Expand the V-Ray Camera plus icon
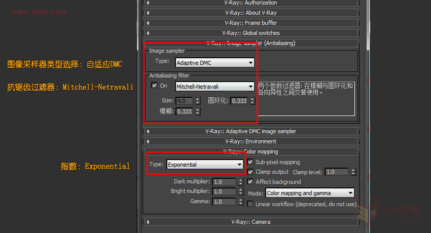The height and width of the screenshot is (233, 431). click(148, 222)
